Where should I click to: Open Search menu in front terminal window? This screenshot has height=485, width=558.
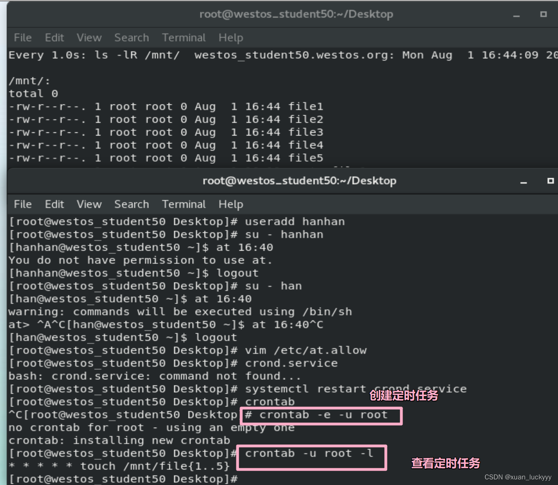132,204
